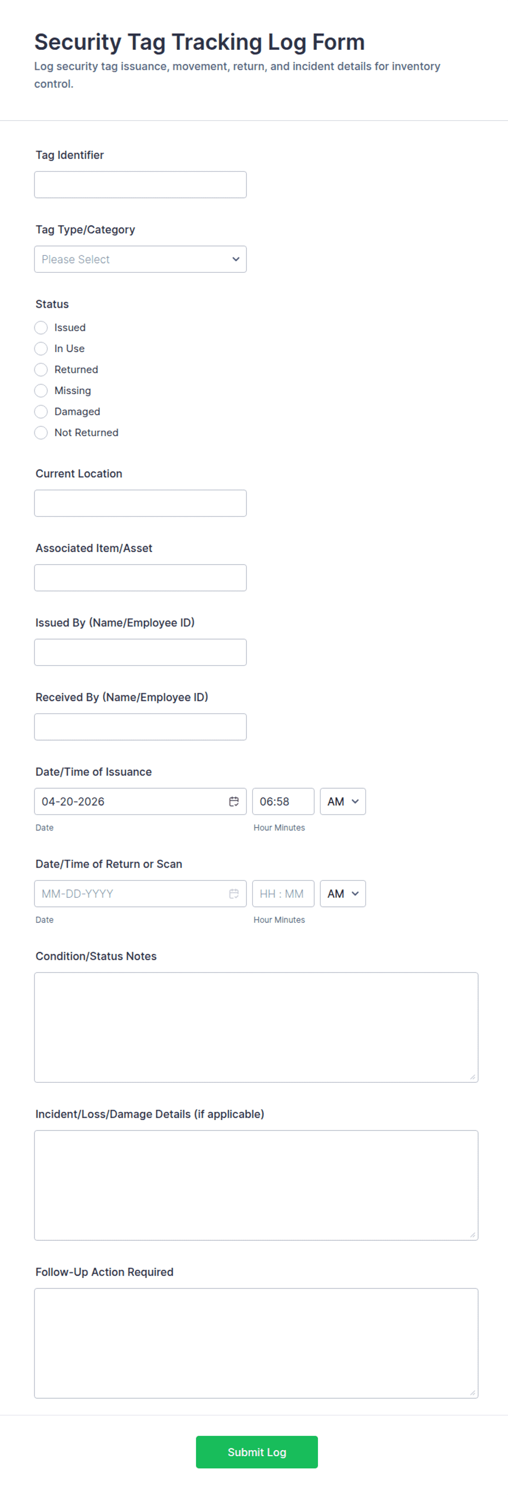Open the issuance date calendar icon
Image resolution: width=508 pixels, height=1495 pixels.
(234, 801)
